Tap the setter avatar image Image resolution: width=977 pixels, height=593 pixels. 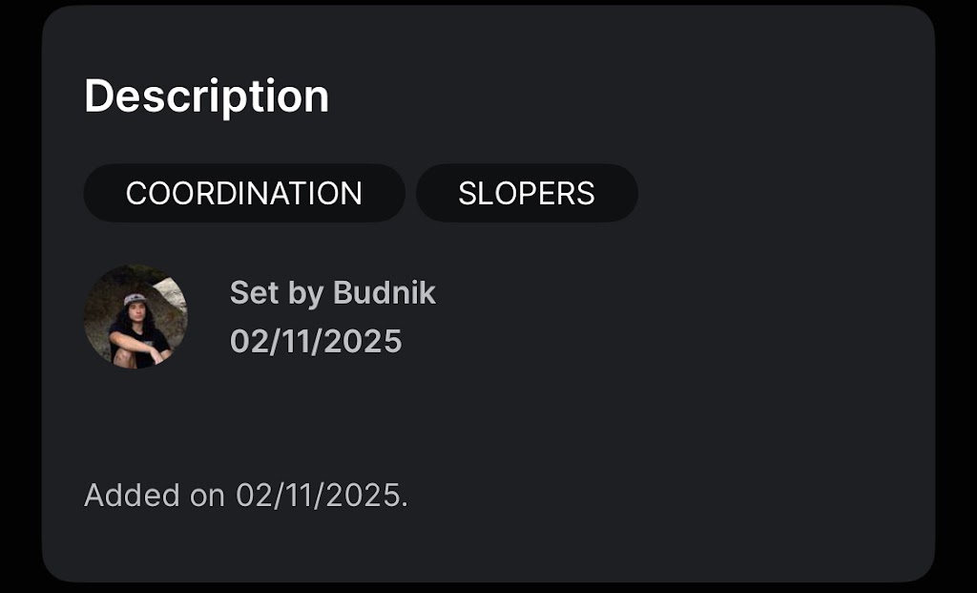coord(135,317)
